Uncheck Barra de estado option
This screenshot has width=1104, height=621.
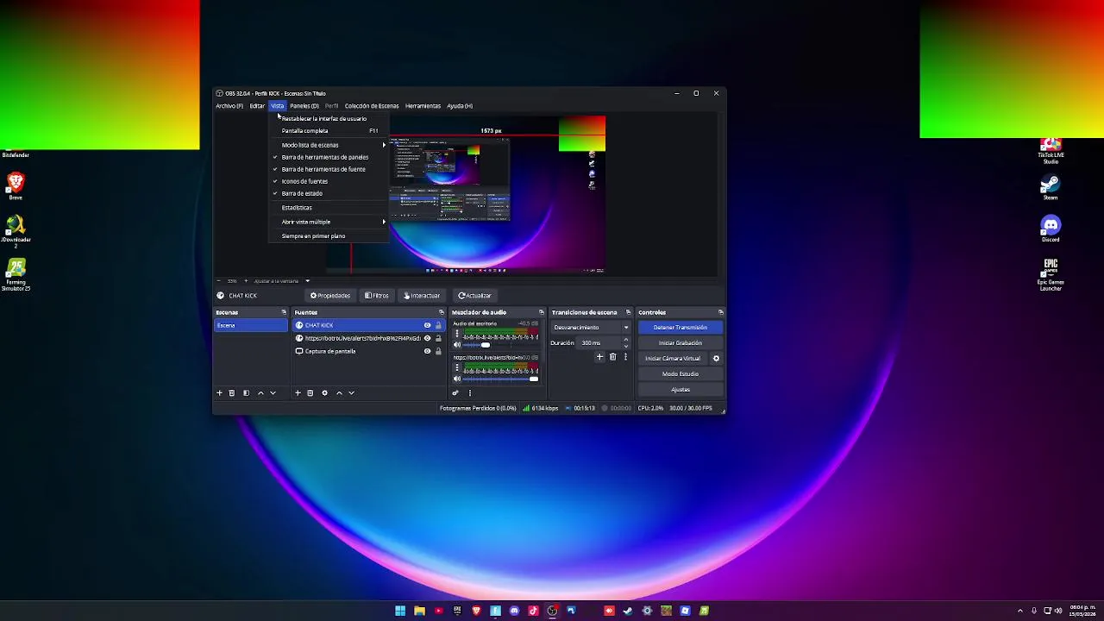[329, 193]
